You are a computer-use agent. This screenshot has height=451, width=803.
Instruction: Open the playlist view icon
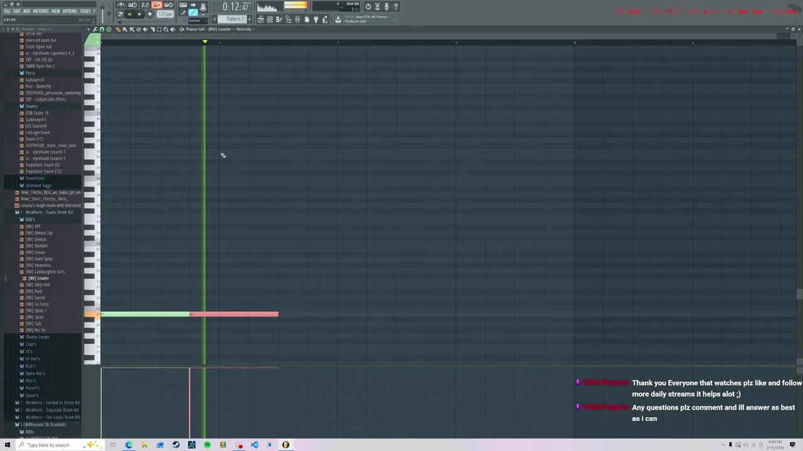pos(260,19)
